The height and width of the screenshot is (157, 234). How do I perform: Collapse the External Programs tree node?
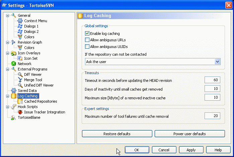click(7, 69)
